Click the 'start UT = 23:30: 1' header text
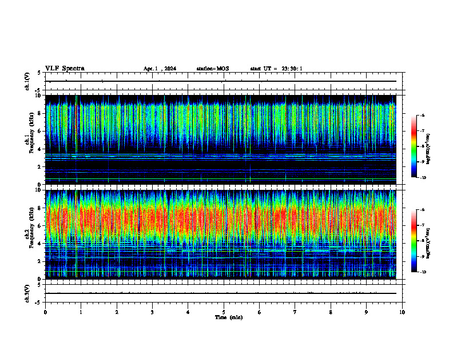453x350 pixels. [x=276, y=69]
